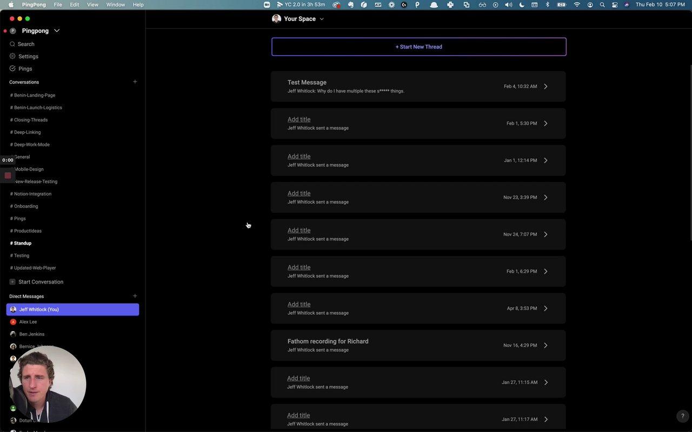
Task: Click Add title on the Nov 23, 3:39 PM thread
Action: pos(299,193)
